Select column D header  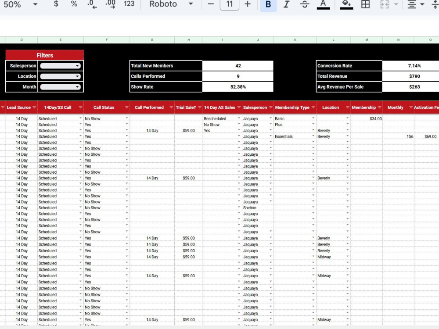tap(22, 40)
